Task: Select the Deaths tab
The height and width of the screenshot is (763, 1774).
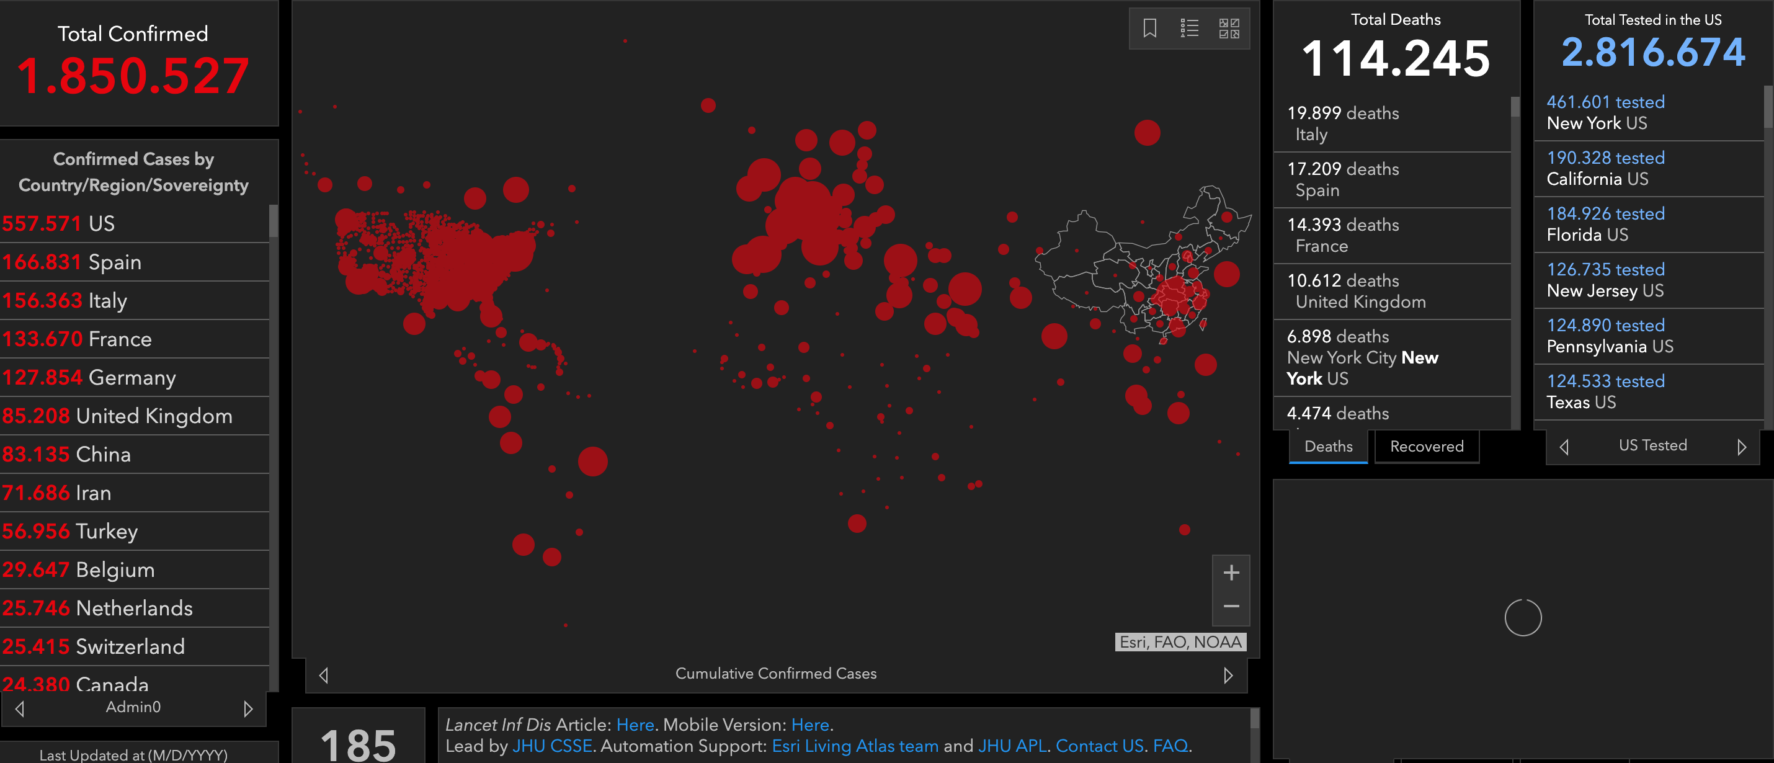Action: pos(1328,446)
